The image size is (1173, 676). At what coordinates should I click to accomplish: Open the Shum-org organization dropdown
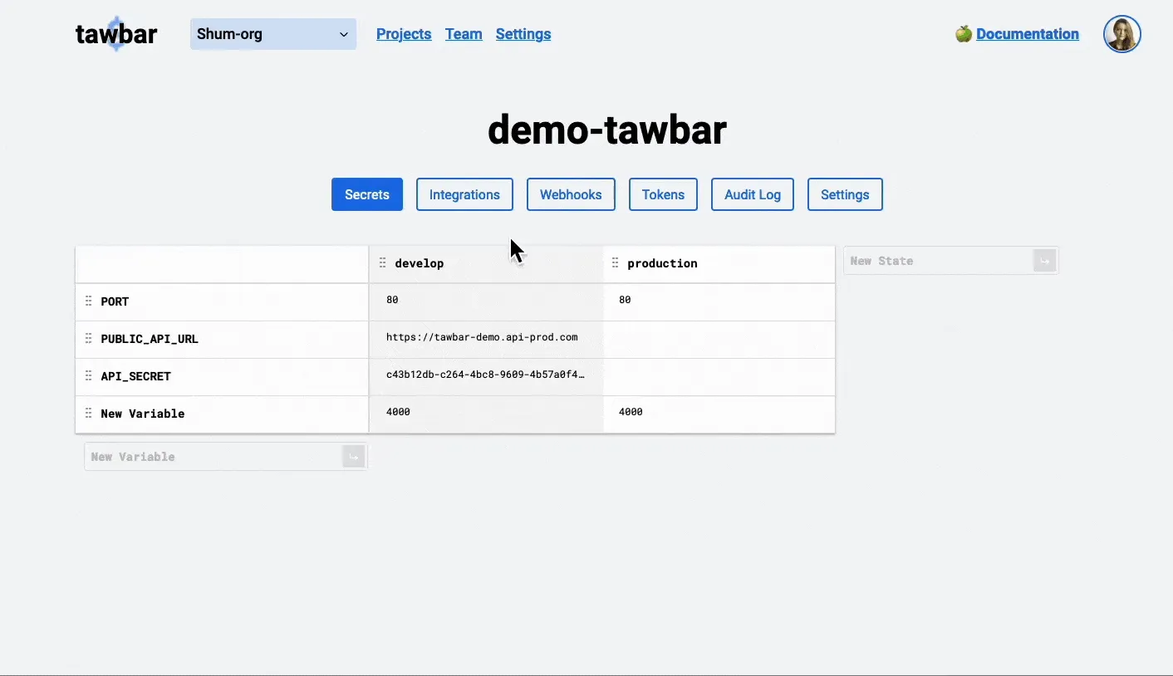pos(272,34)
